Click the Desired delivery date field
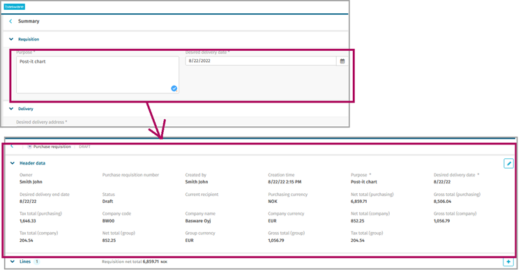The height and width of the screenshot is (274, 523). click(261, 61)
